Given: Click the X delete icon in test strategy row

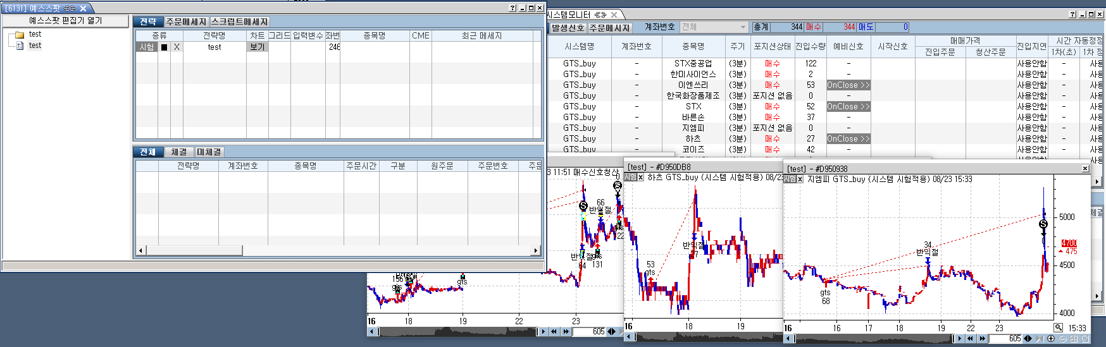Looking at the screenshot, I should pos(177,47).
